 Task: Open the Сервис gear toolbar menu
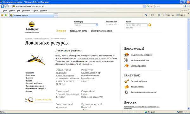[181, 15]
